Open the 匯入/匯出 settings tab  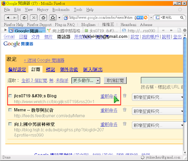click(93, 69)
